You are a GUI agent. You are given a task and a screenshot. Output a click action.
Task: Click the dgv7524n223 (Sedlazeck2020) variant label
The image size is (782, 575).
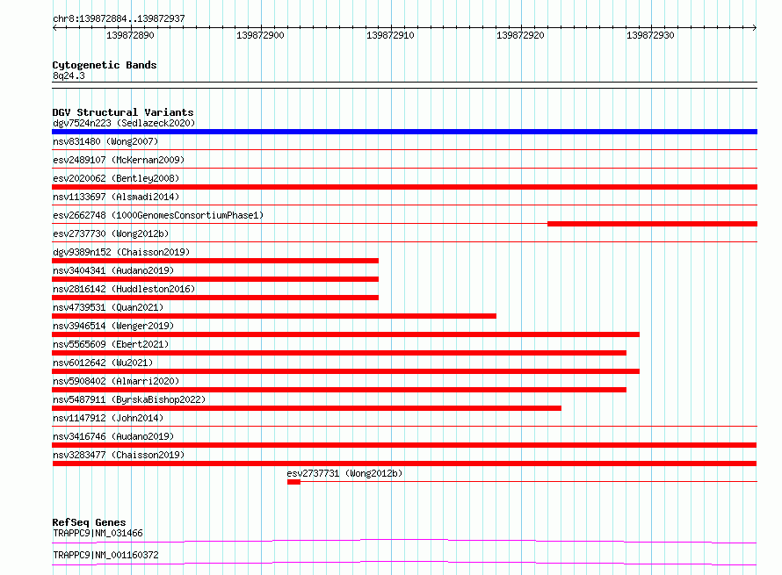coord(124,123)
